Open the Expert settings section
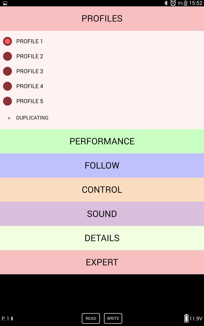The image size is (204, 326). coord(102,262)
